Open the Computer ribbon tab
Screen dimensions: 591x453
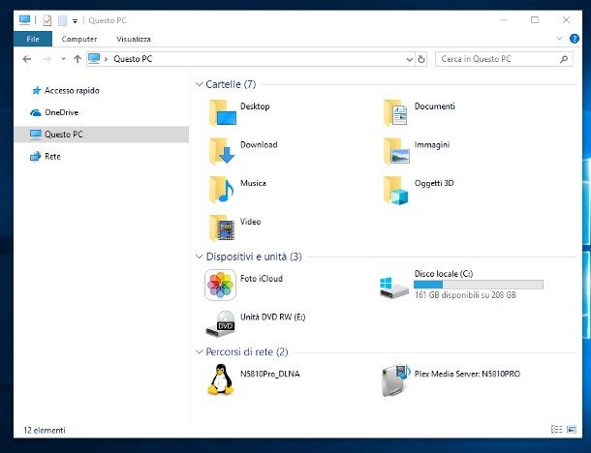79,39
